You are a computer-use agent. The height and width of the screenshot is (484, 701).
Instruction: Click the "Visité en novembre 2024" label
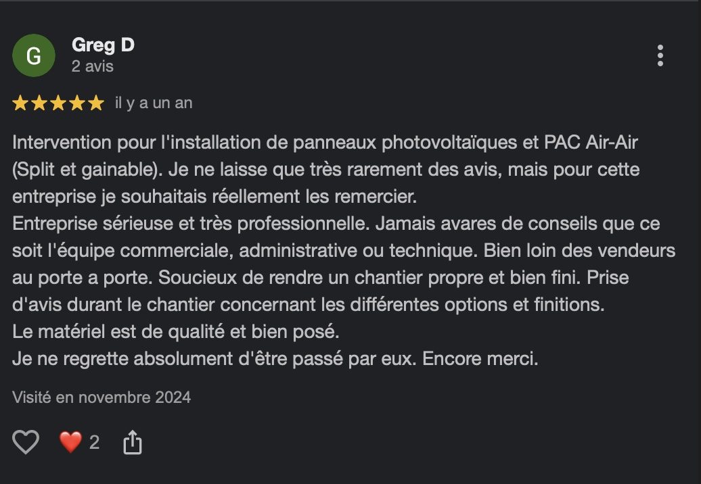101,397
